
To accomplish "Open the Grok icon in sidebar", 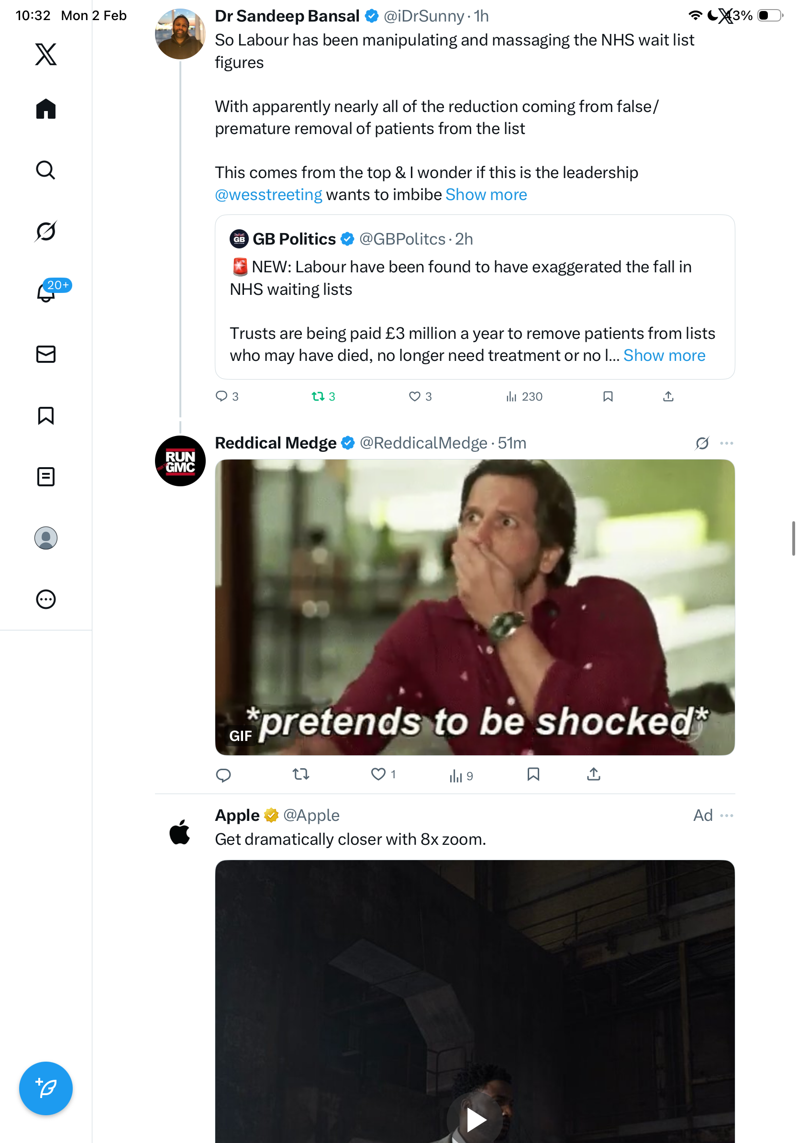I will 46,232.
